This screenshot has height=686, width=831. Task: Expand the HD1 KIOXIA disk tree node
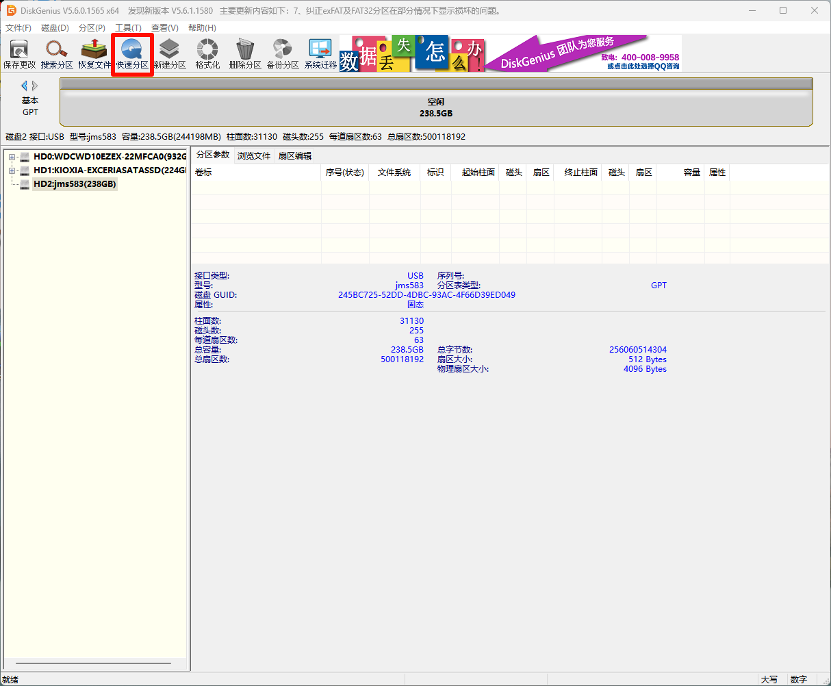coord(12,170)
